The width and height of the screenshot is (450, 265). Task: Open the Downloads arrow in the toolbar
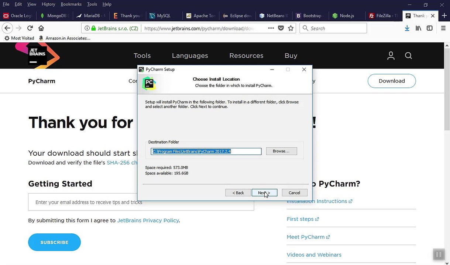pyautogui.click(x=407, y=28)
